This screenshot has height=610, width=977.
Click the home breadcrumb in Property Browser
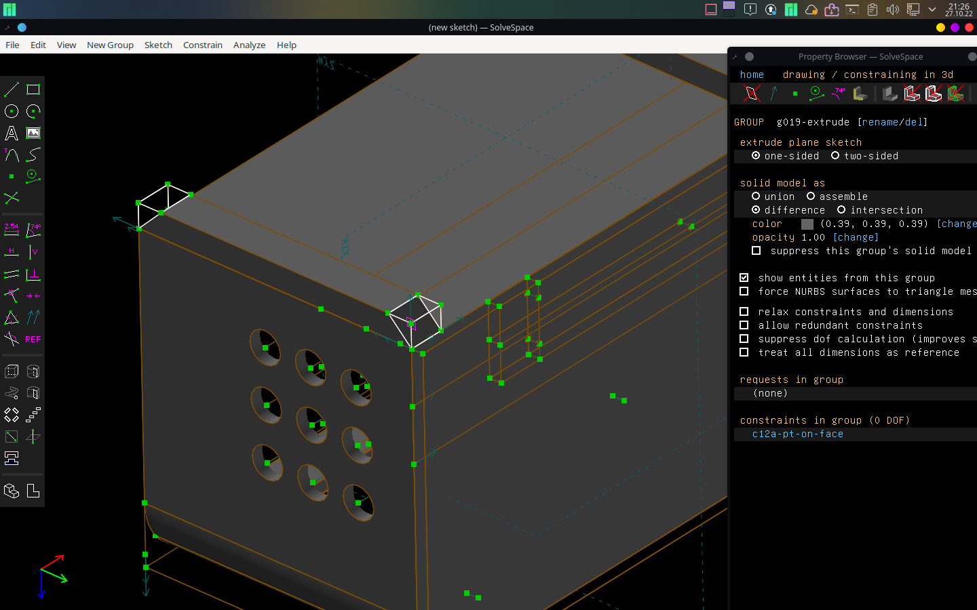pyautogui.click(x=752, y=75)
